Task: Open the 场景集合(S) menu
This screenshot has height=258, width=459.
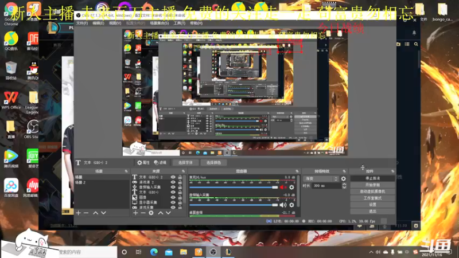Action: [160, 23]
